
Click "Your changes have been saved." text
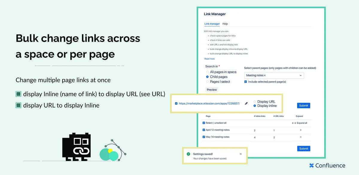(x=210, y=159)
